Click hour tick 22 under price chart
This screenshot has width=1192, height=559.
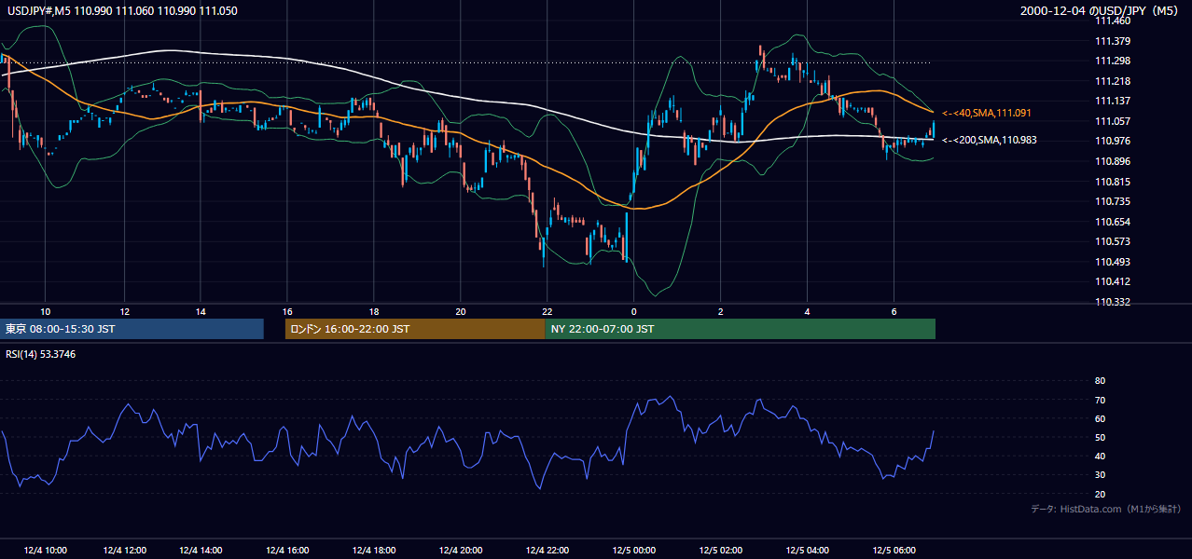[547, 311]
